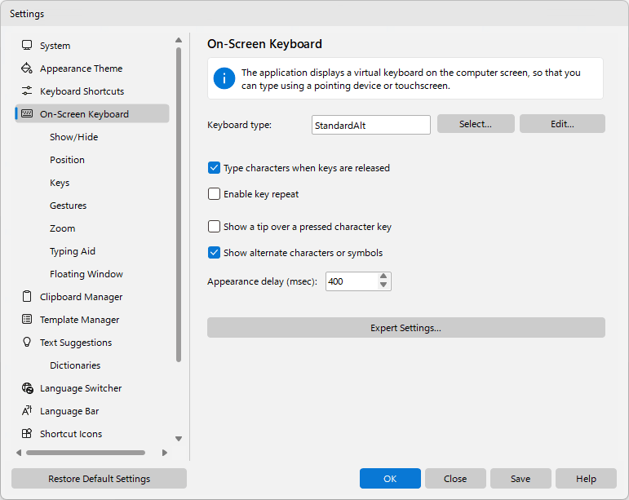Click sidebar scroll up arrow
This screenshot has height=500, width=629.
pos(179,40)
